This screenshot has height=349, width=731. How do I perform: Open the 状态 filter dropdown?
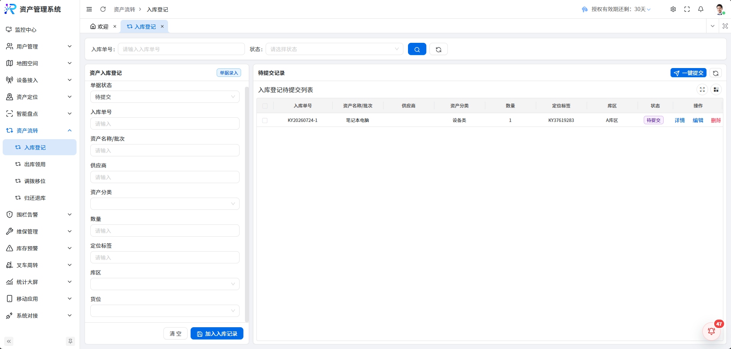[334, 49]
